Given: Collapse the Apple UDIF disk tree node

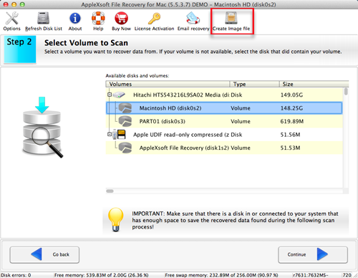Looking at the screenshot, I should [x=110, y=135].
